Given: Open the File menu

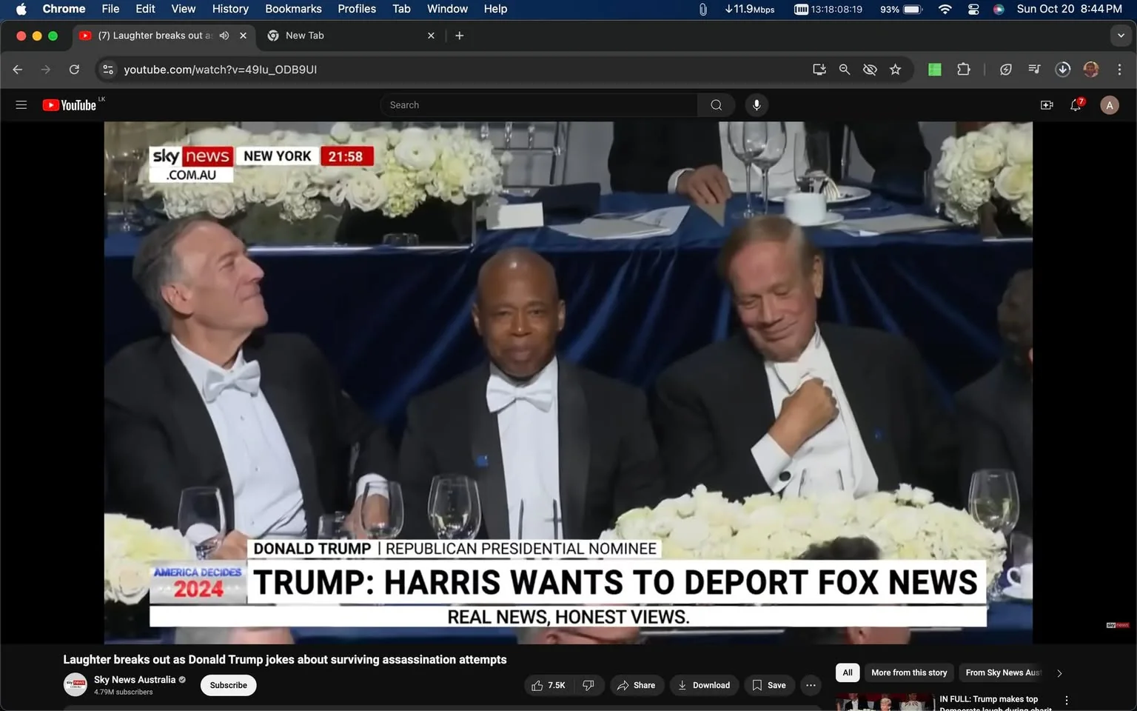Looking at the screenshot, I should point(110,9).
